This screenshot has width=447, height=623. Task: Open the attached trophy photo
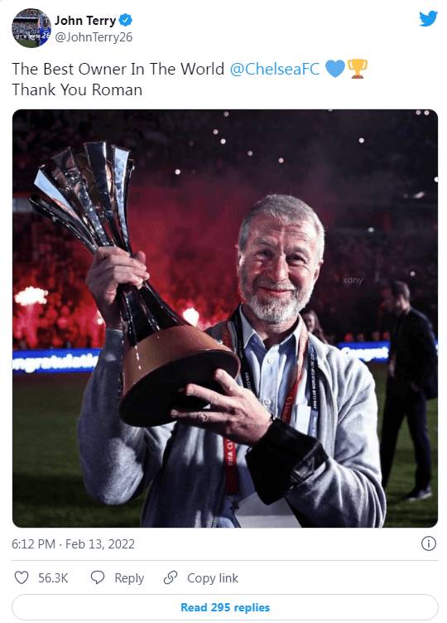[x=225, y=318]
